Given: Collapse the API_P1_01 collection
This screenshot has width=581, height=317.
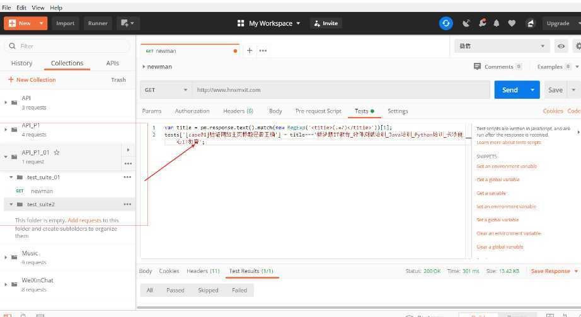Looking at the screenshot, I should coord(6,157).
